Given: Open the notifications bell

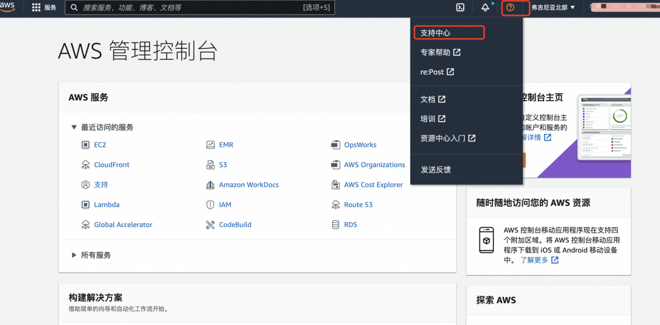Looking at the screenshot, I should tap(485, 7).
